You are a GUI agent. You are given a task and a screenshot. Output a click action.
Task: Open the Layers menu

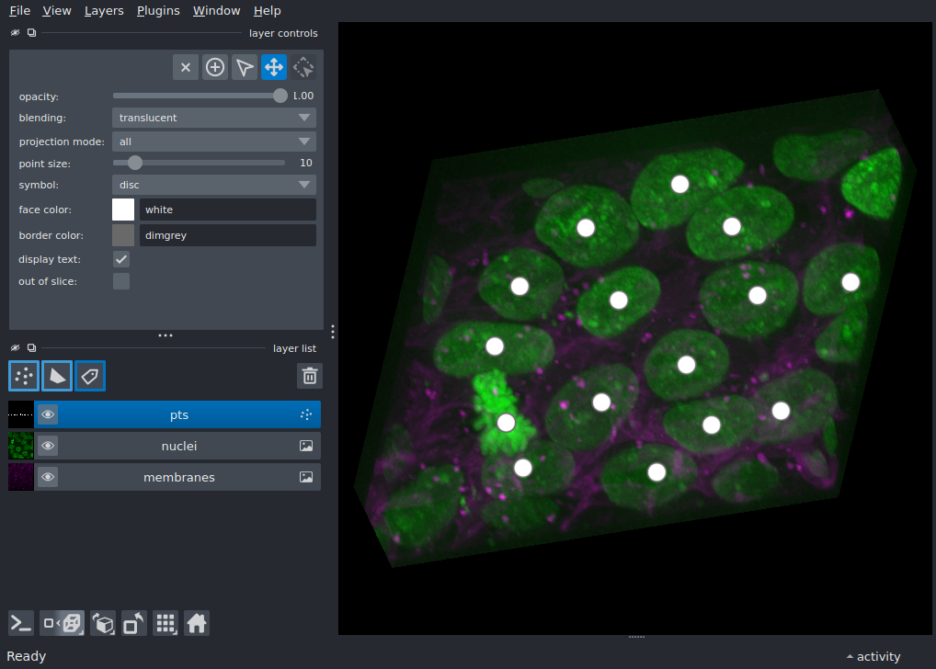click(x=103, y=11)
